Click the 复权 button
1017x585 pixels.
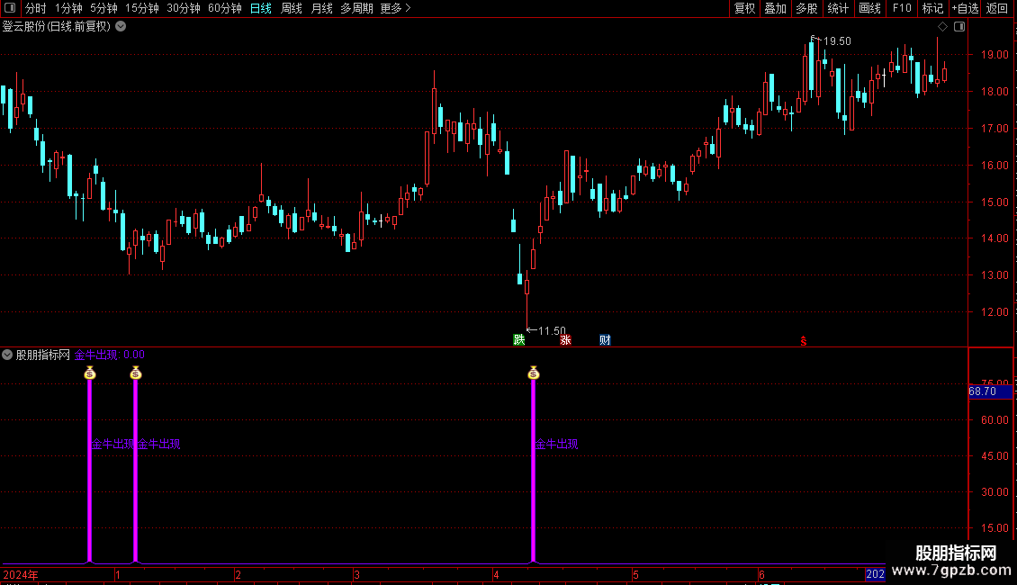[x=744, y=8]
